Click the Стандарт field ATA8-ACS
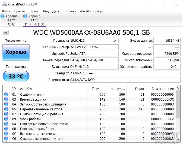This screenshot has height=145, width=183. 125,73
